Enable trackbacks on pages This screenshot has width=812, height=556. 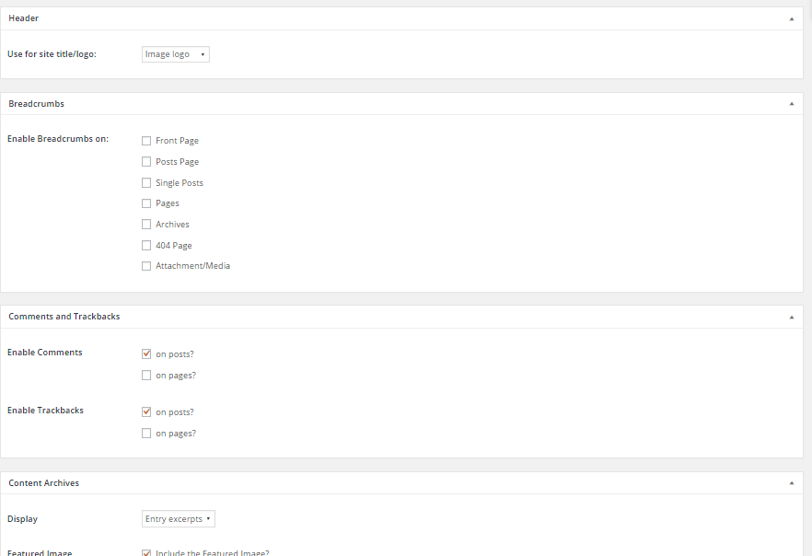146,434
